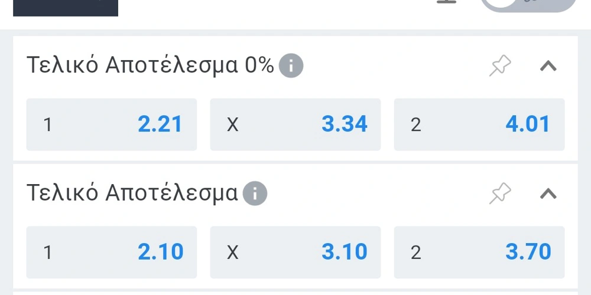Click the second Τελικό Αποτέλεσμα heading

click(132, 194)
